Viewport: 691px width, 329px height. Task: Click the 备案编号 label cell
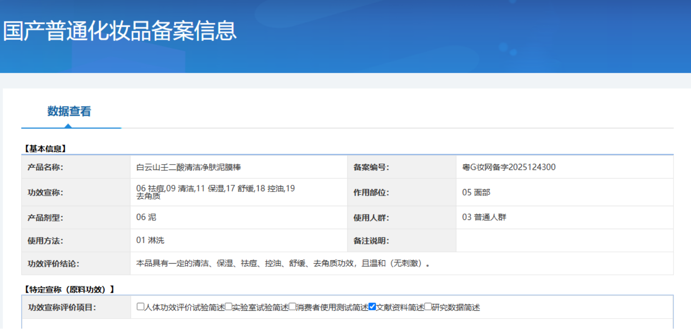point(402,167)
